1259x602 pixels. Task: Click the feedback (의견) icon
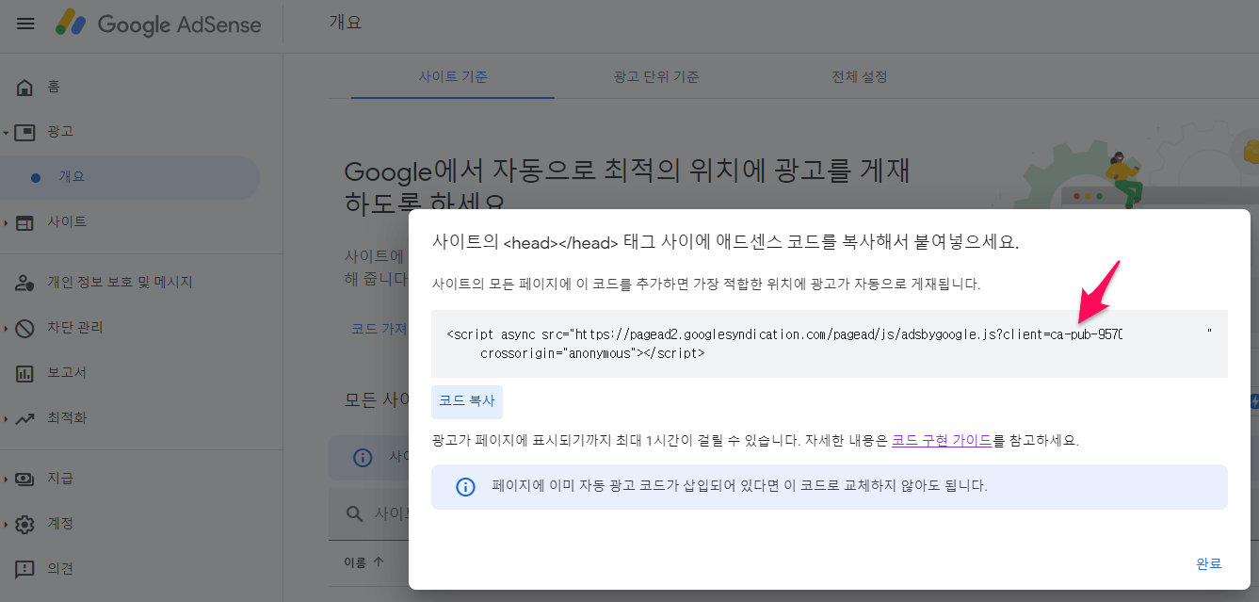coord(25,569)
